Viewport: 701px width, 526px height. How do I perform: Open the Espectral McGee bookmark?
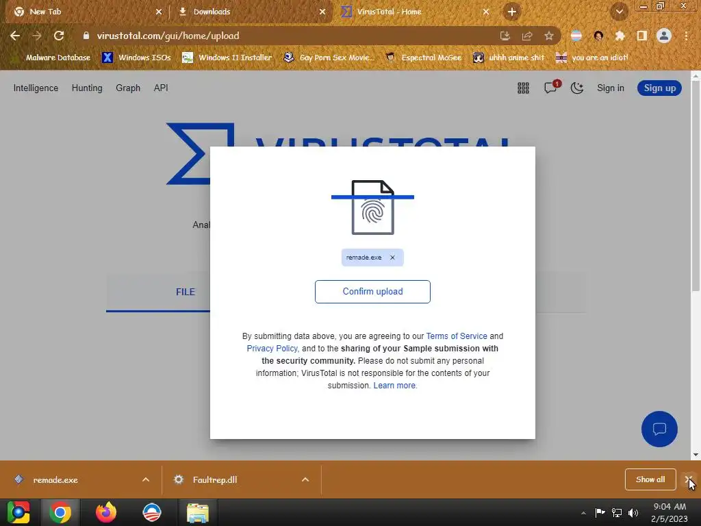[x=423, y=58]
